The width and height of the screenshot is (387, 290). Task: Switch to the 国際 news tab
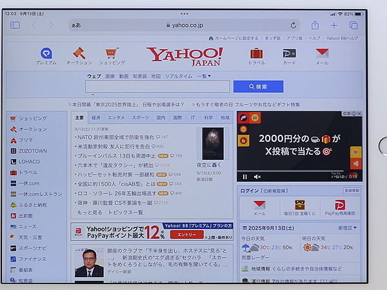(177, 118)
